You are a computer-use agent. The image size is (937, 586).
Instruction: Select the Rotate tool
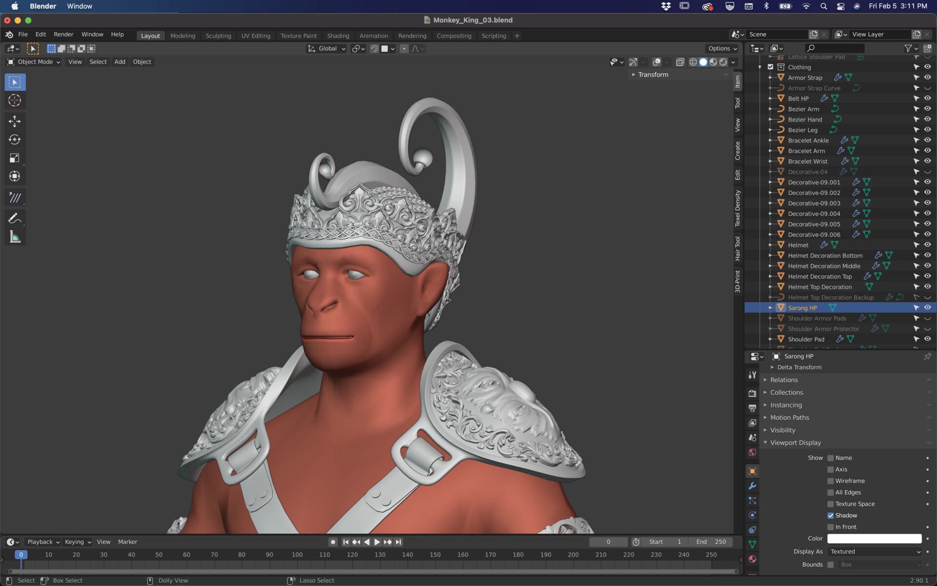point(15,139)
